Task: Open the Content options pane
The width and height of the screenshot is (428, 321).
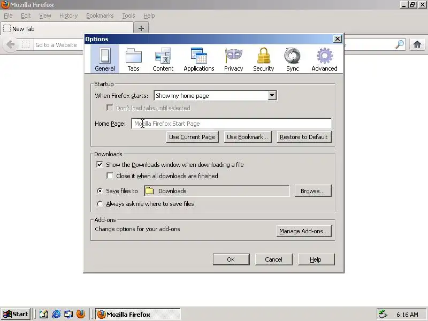Action: [163, 59]
